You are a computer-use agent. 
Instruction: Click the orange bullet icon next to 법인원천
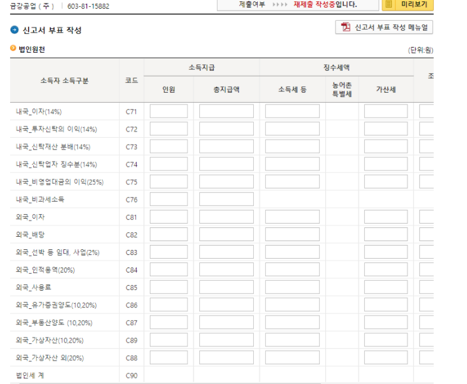(x=13, y=49)
